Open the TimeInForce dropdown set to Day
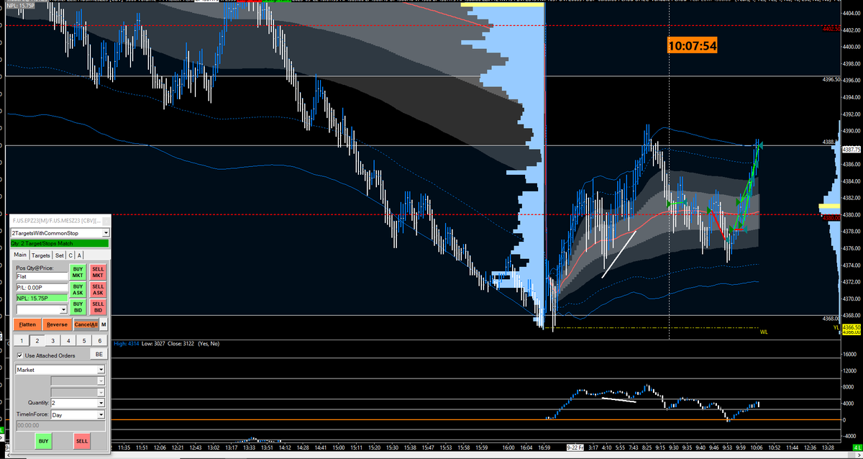This screenshot has height=459, width=863. [101, 414]
